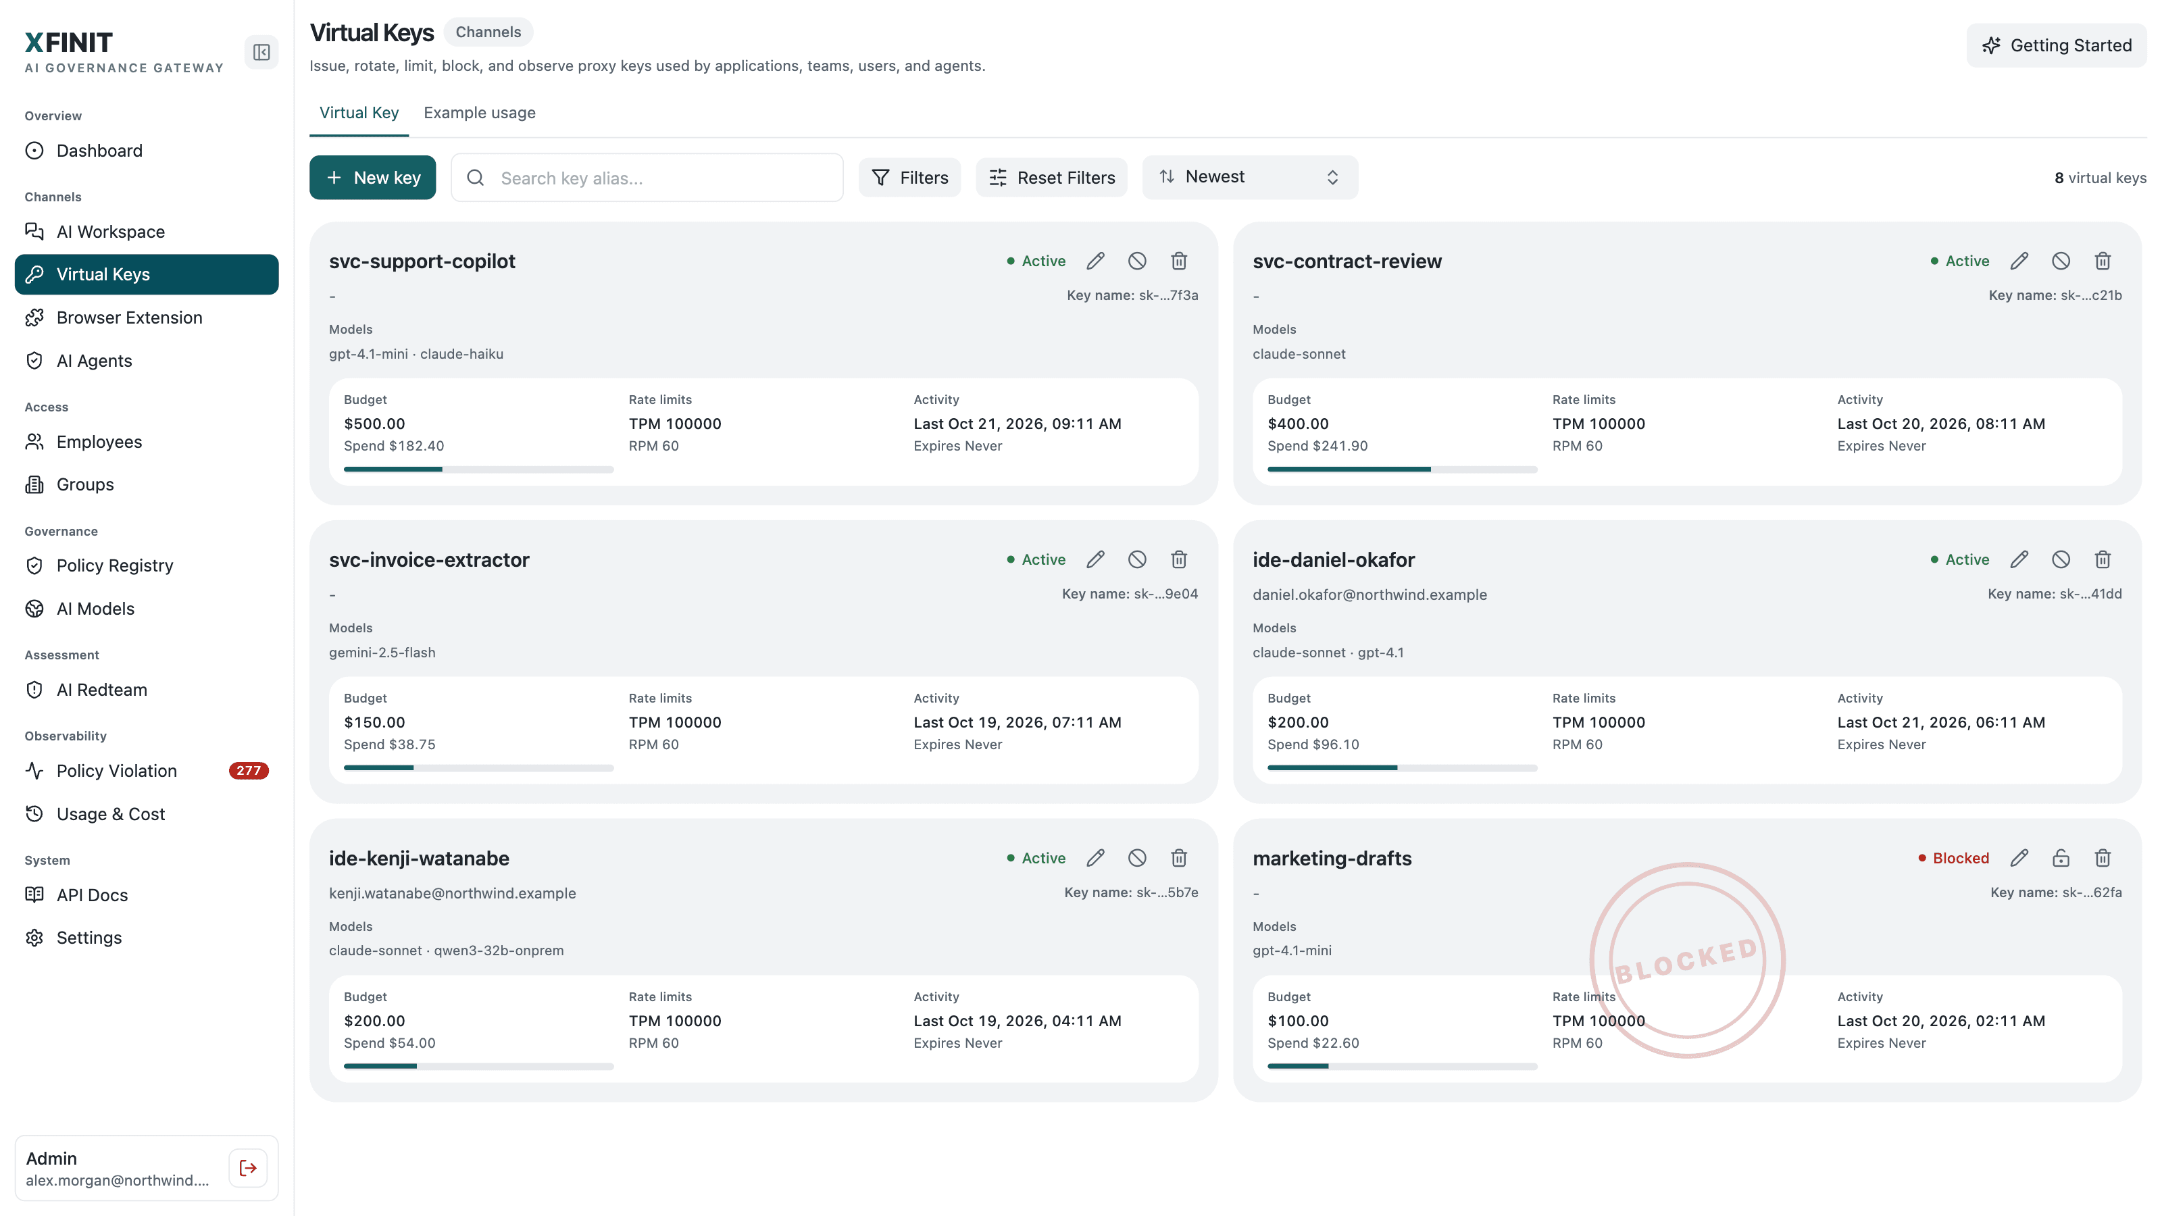Edit the marketing-drafts key

(2019, 858)
